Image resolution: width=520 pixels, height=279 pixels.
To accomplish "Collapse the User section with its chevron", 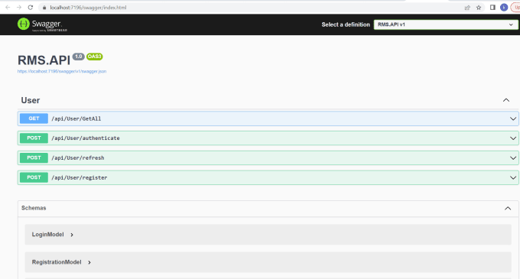I will click(506, 100).
